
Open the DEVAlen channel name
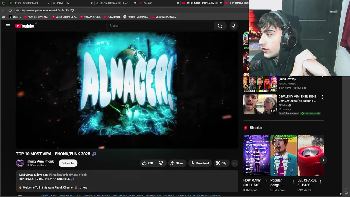(x=283, y=105)
